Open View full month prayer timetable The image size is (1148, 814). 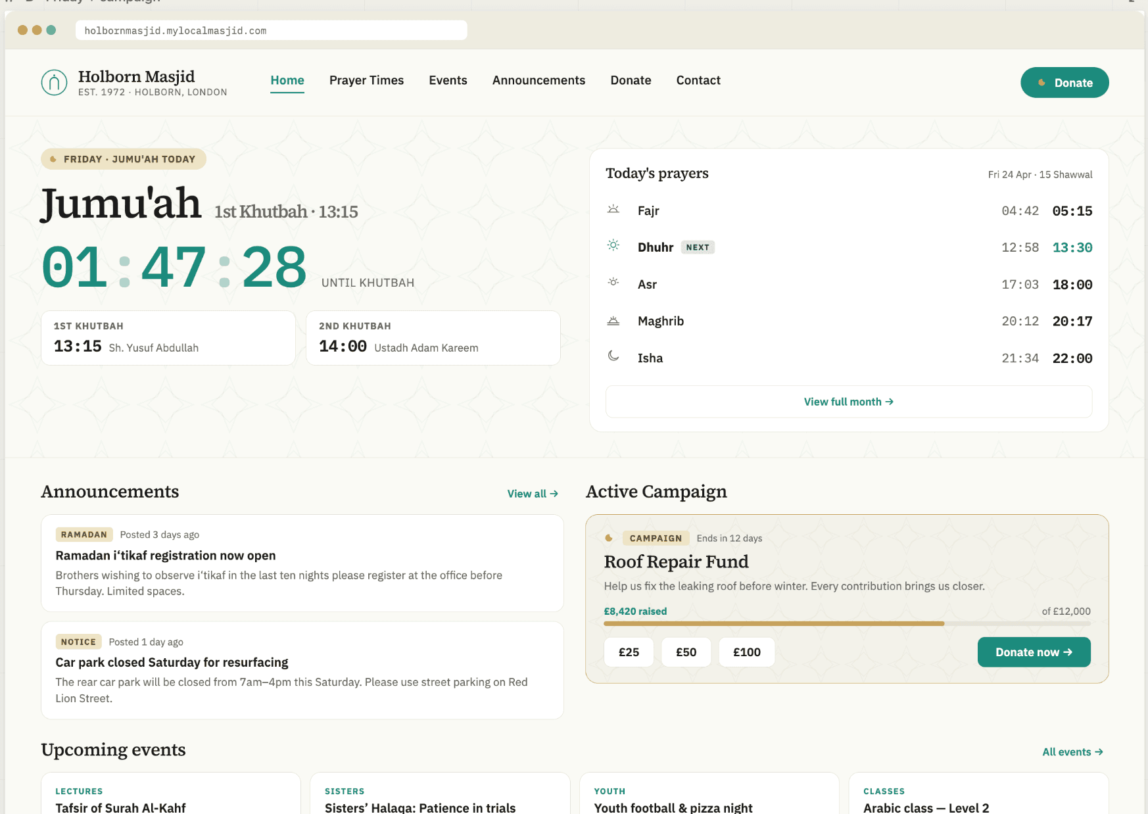click(849, 402)
